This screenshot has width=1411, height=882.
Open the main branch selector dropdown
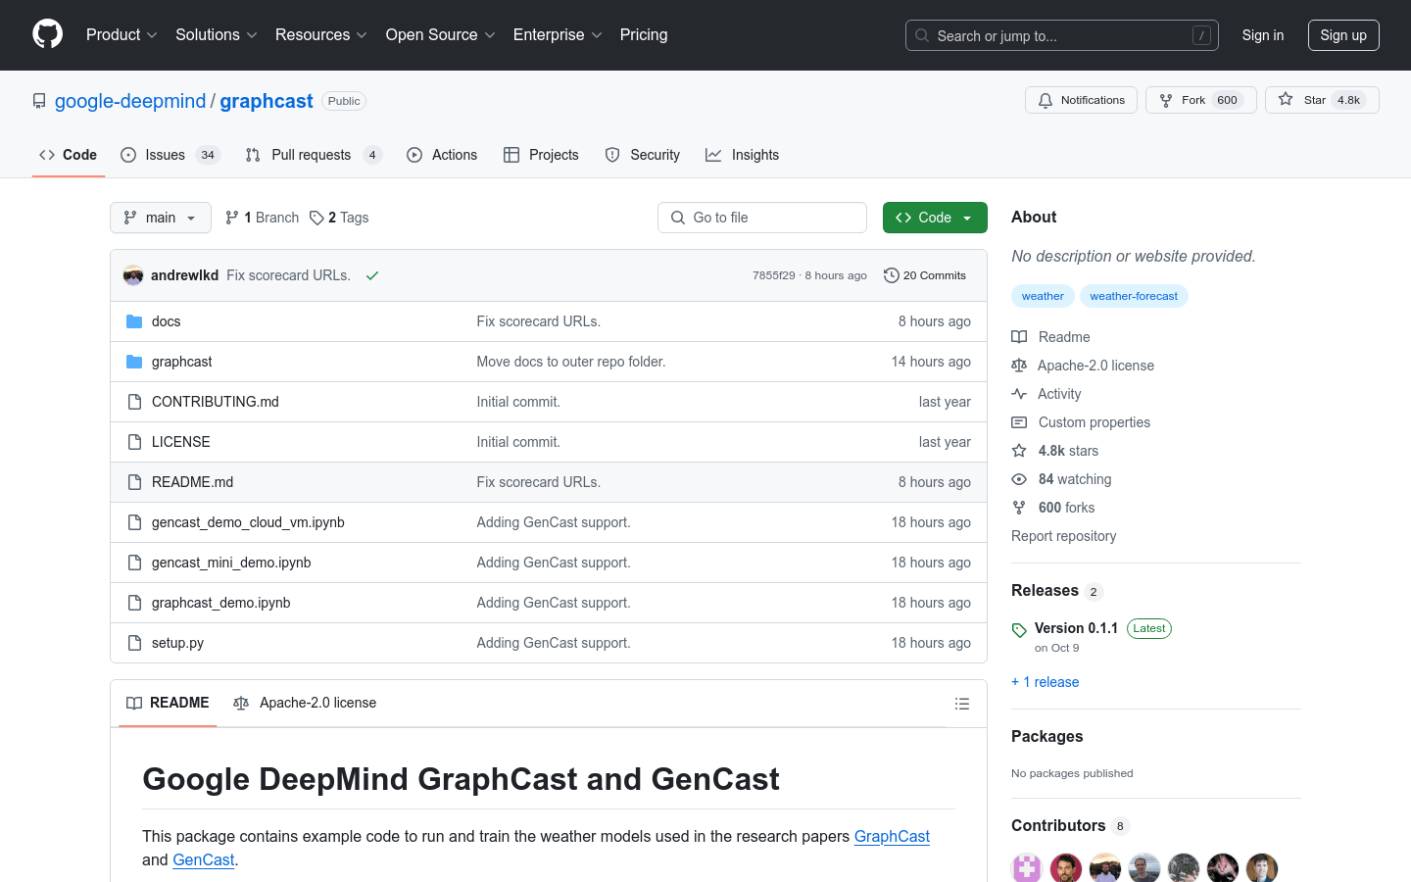[161, 218]
